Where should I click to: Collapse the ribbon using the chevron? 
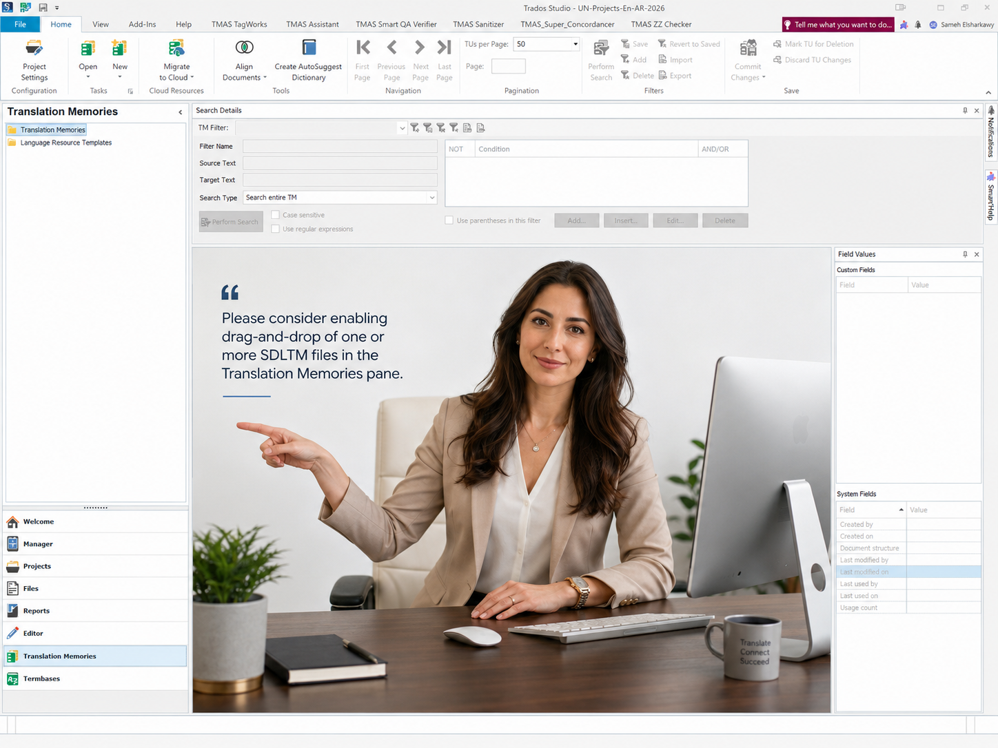click(x=988, y=92)
